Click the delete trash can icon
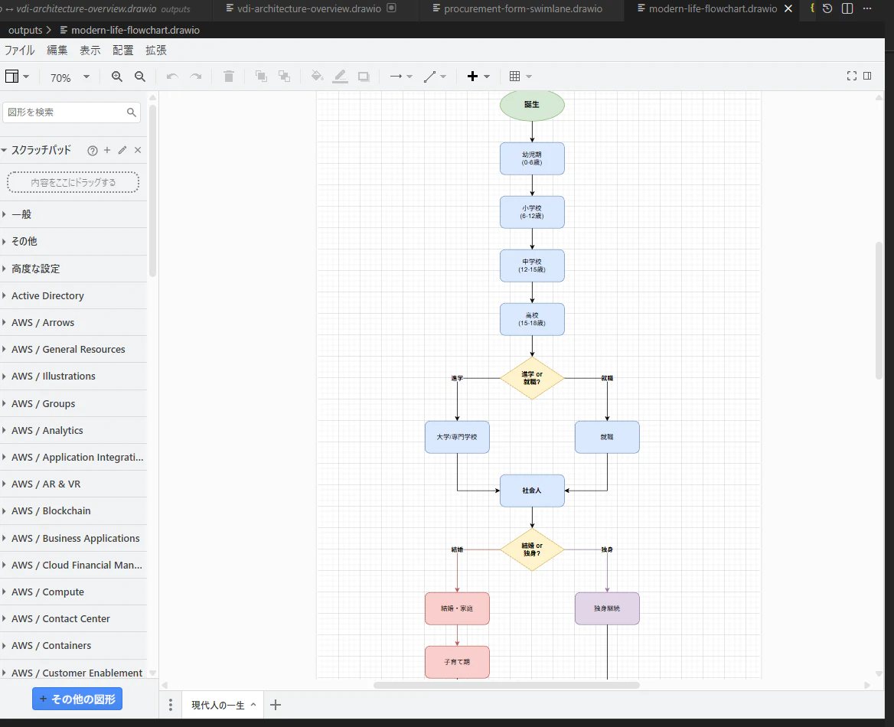Image resolution: width=894 pixels, height=727 pixels. [229, 77]
